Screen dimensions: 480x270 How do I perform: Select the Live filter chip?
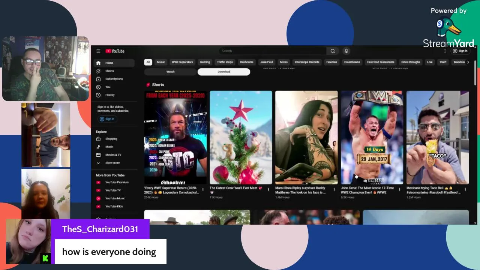click(x=430, y=62)
